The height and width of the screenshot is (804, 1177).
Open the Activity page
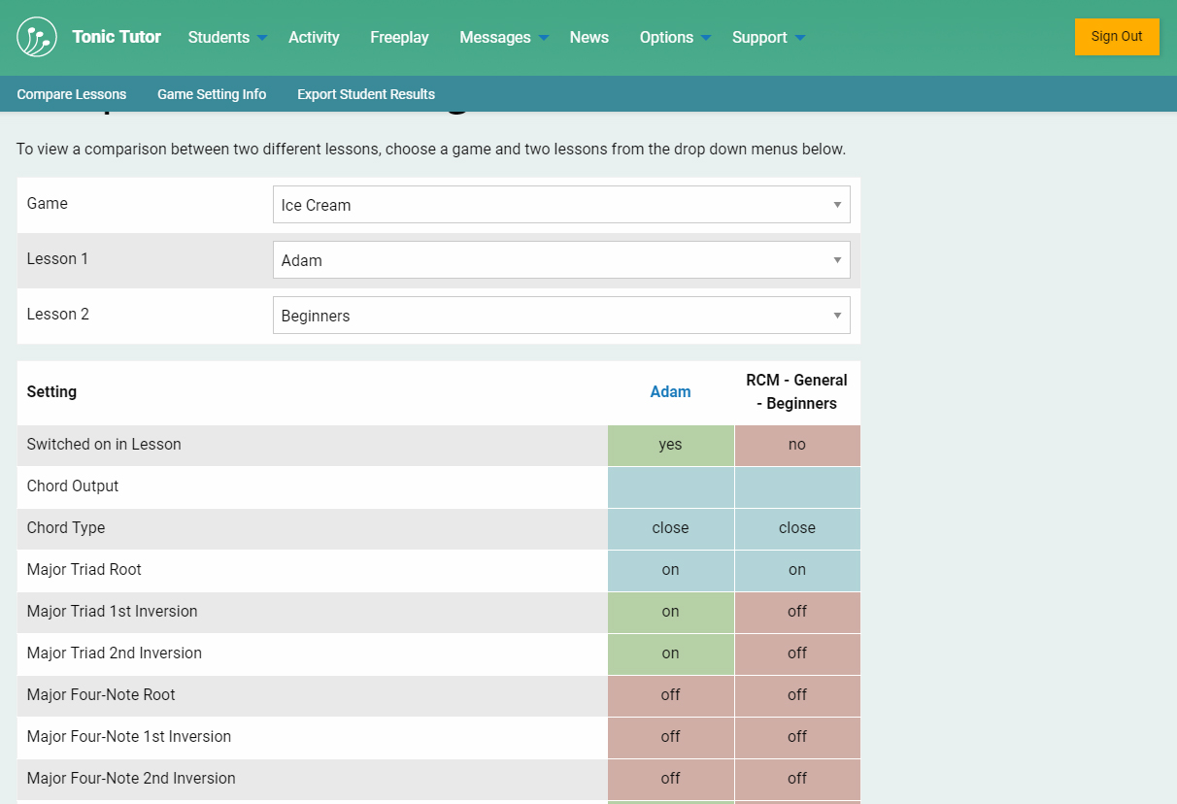point(314,38)
